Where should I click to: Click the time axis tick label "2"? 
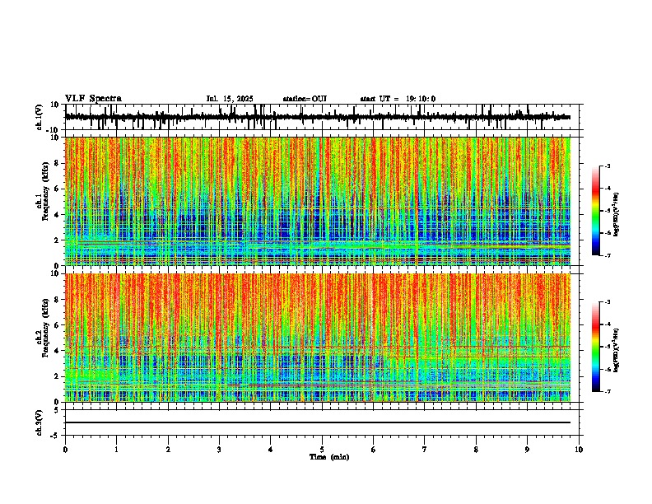click(x=168, y=450)
